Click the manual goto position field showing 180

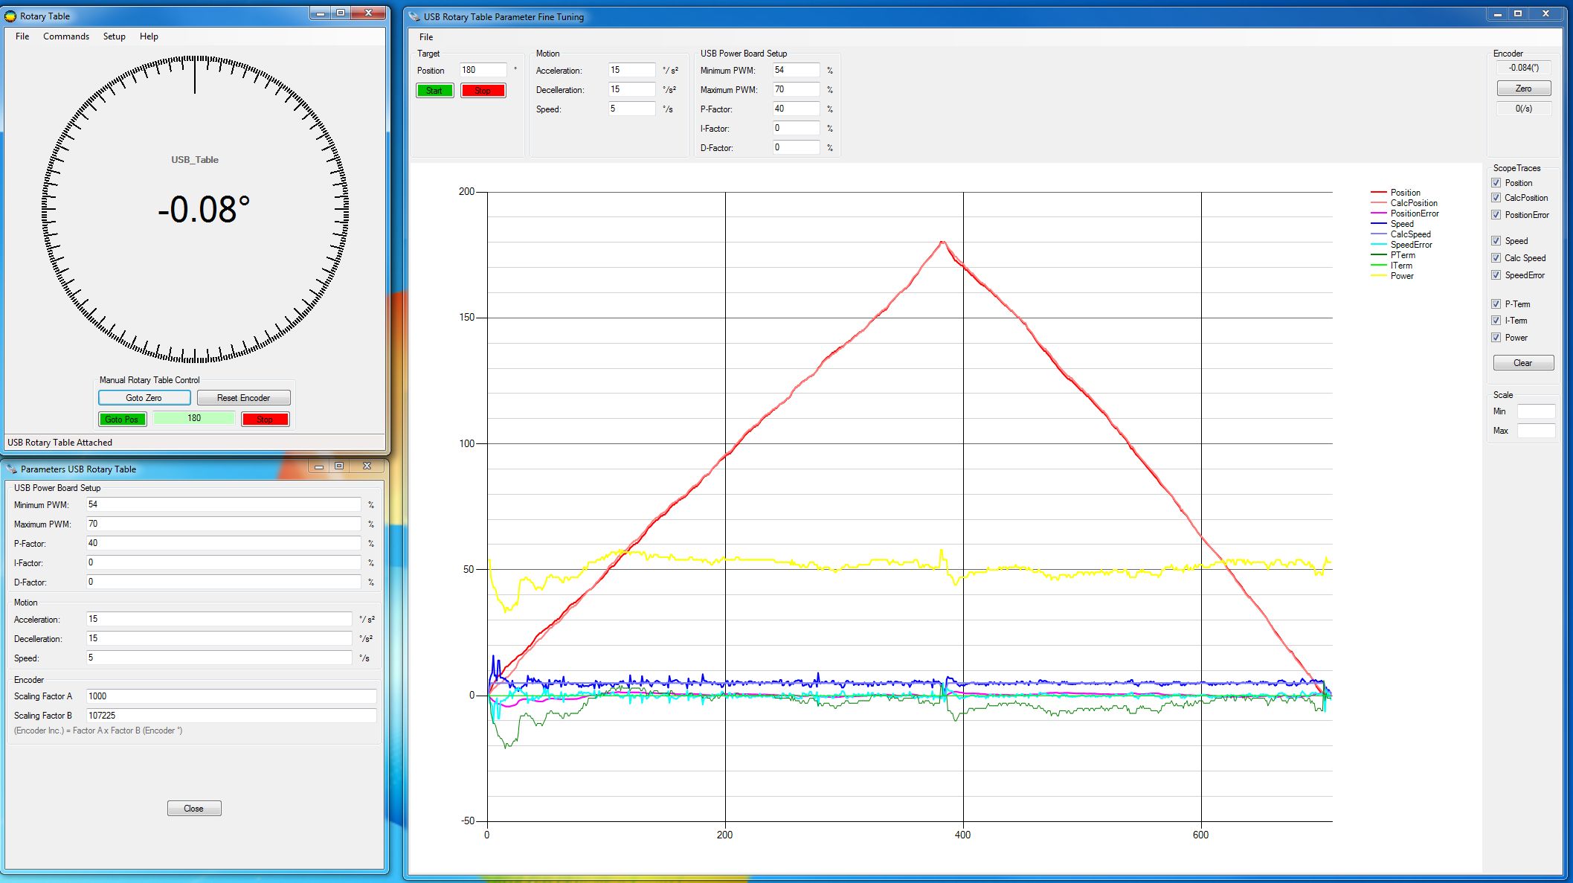tap(194, 418)
